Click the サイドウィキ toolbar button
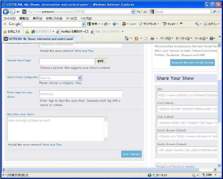This screenshot has height=179, width=223. tap(148, 24)
